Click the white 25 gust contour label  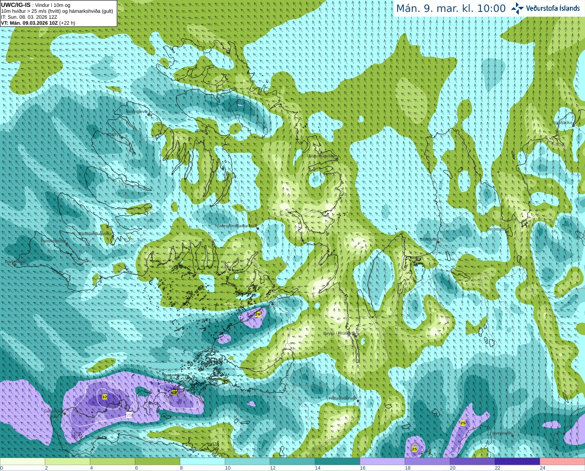click(x=129, y=415)
